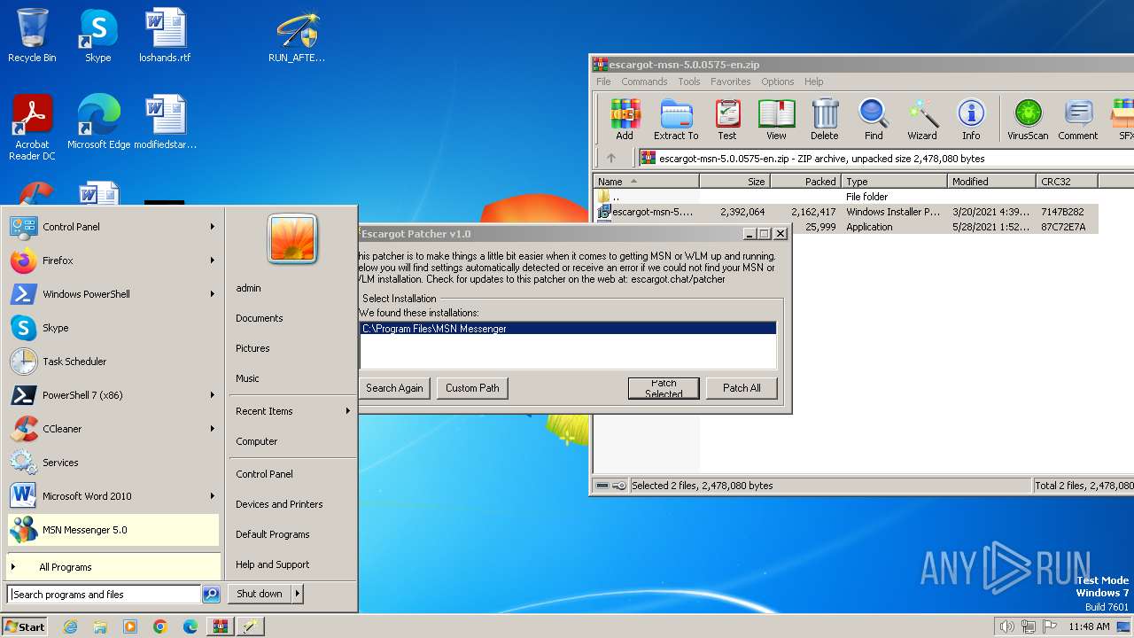Click Extract To in WinRAR toolbar
This screenshot has width=1134, height=638.
point(676,120)
